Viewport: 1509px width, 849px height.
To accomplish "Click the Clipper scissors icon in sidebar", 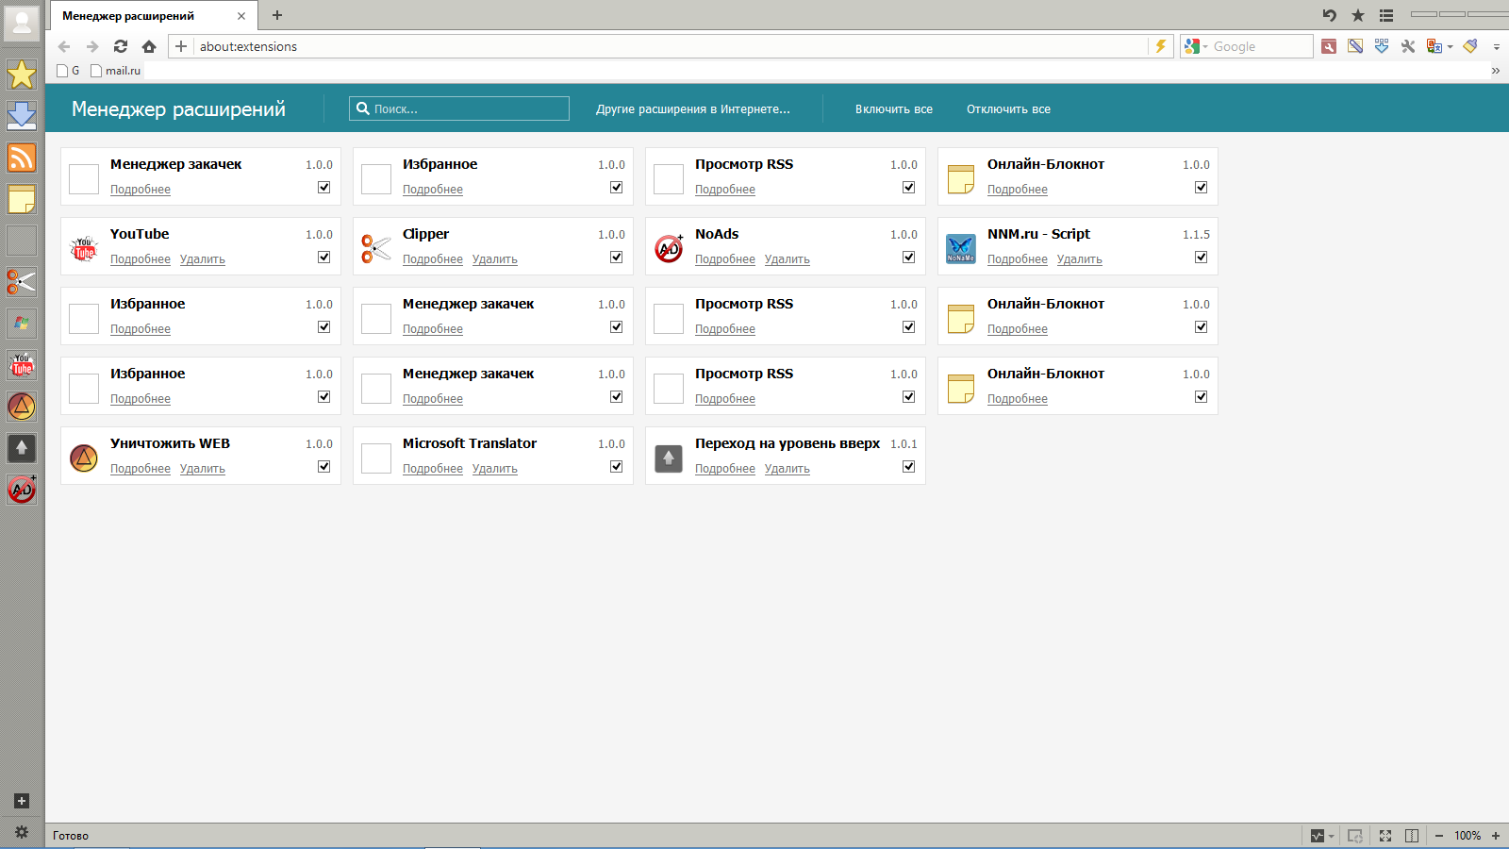I will [x=22, y=282].
